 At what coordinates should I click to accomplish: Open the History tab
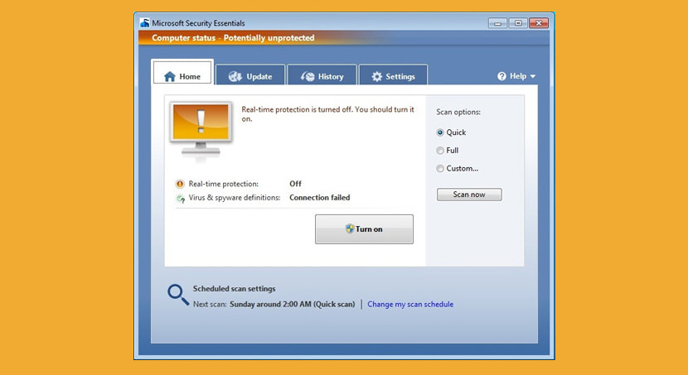coord(322,75)
